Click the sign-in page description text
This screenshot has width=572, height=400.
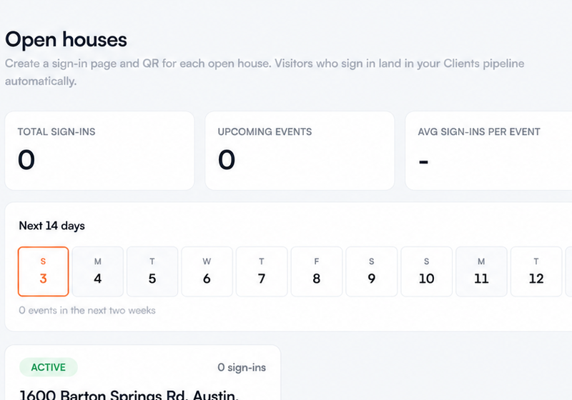(x=265, y=72)
